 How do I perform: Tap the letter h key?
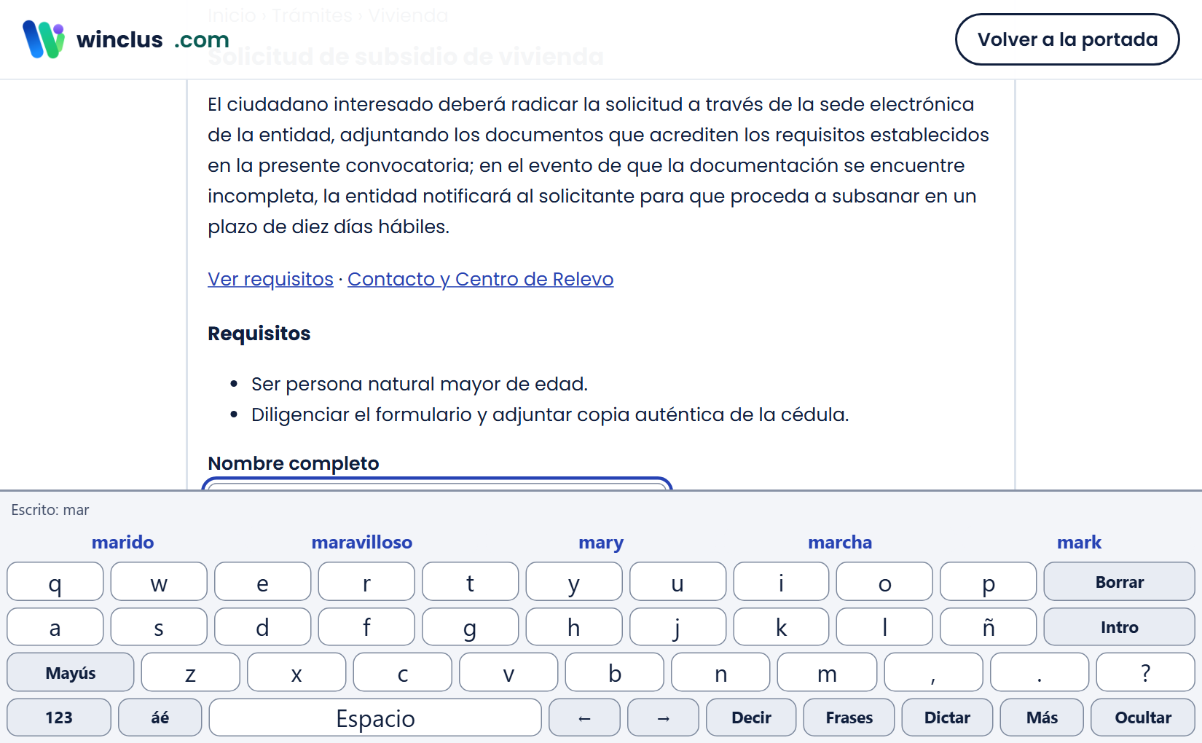pyautogui.click(x=574, y=626)
